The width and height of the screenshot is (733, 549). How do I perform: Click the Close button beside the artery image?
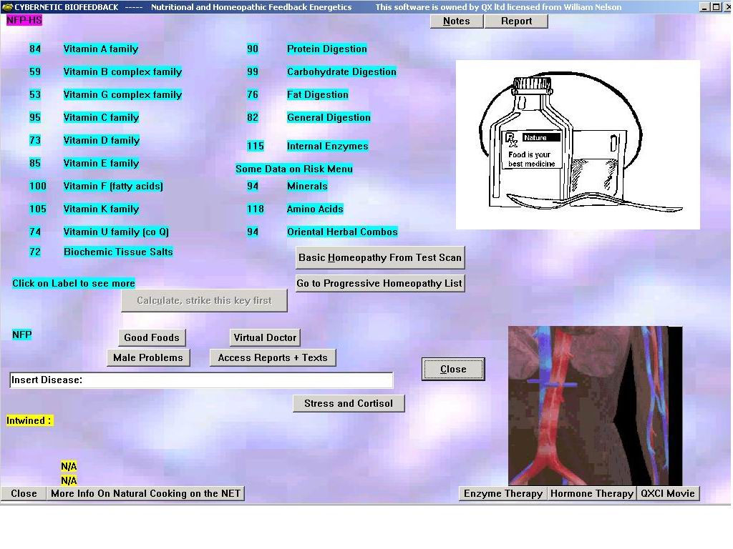tap(453, 370)
